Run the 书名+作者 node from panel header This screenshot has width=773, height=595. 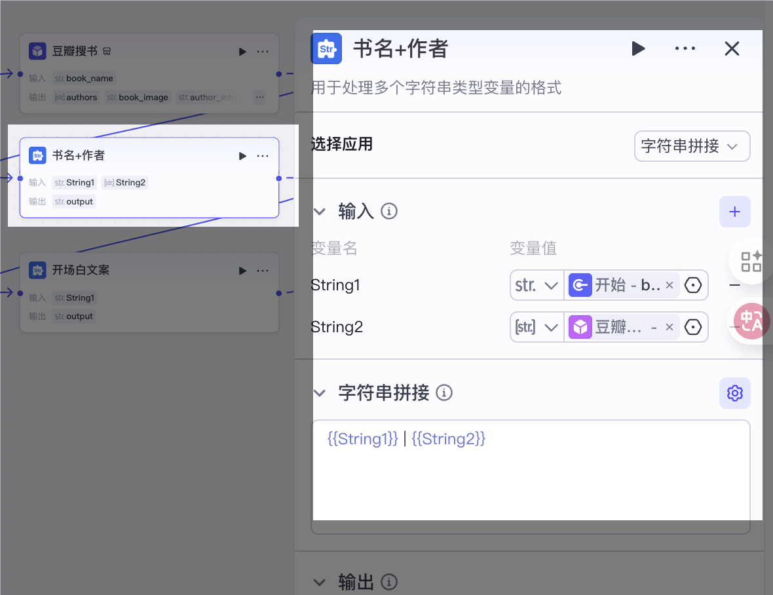click(x=639, y=48)
